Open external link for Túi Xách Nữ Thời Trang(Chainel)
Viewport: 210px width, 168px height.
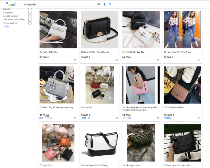point(117,60)
